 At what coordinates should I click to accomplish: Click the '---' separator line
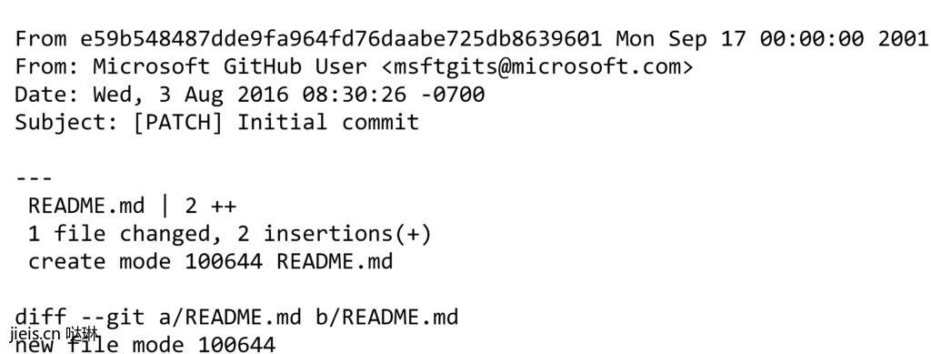34,177
